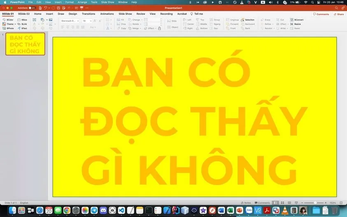The height and width of the screenshot is (217, 347).
Task: Click the 9Link icon in ribbon
Action: pyautogui.click(x=19, y=24)
